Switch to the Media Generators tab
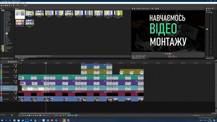Image resolution: width=217 pixels, height=122 pixels. [x=21, y=58]
